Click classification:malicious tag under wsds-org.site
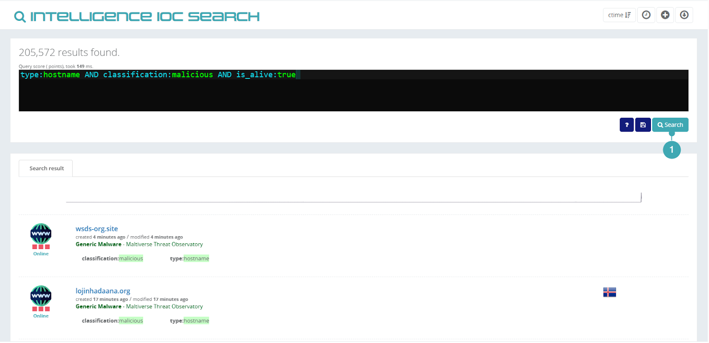 click(x=113, y=258)
